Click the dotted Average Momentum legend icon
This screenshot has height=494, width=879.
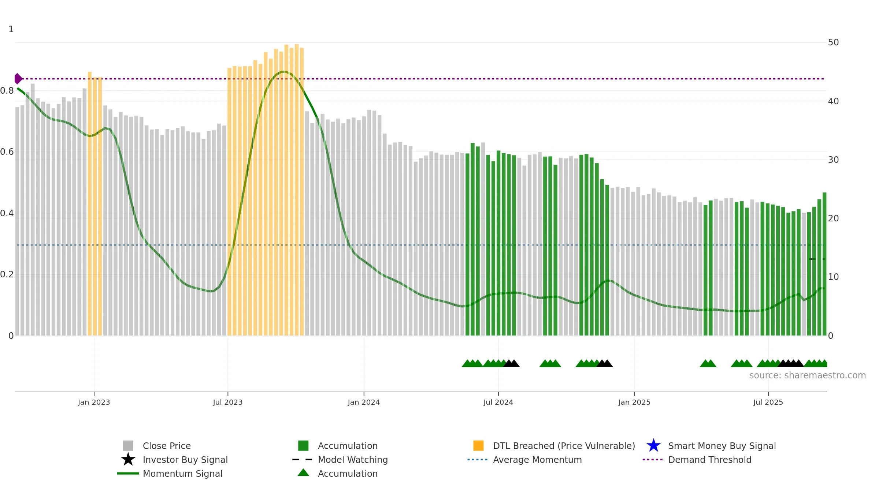click(x=478, y=460)
